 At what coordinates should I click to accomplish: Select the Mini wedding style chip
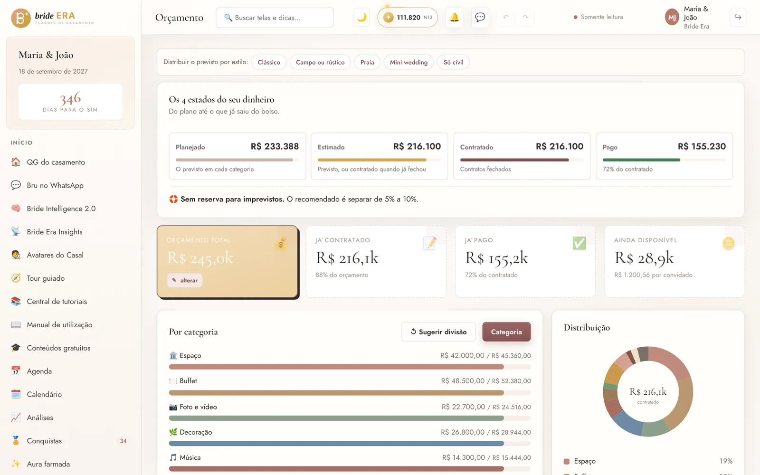(x=408, y=62)
